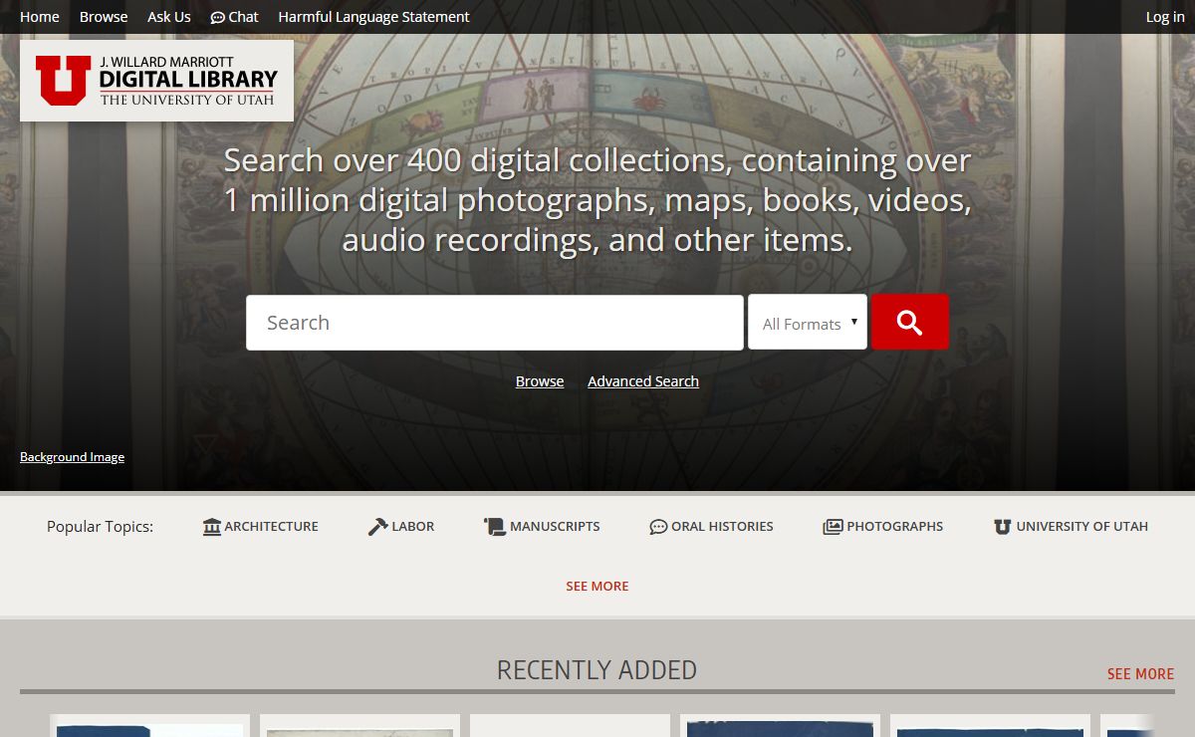Click the Labor hammer icon
The width and height of the screenshot is (1195, 737).
coord(377,526)
